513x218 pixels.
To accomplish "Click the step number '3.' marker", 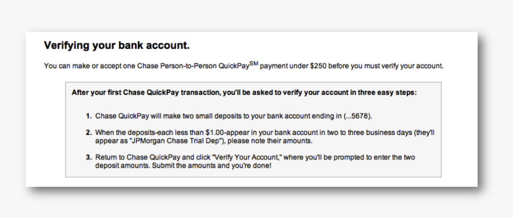I will click(89, 157).
